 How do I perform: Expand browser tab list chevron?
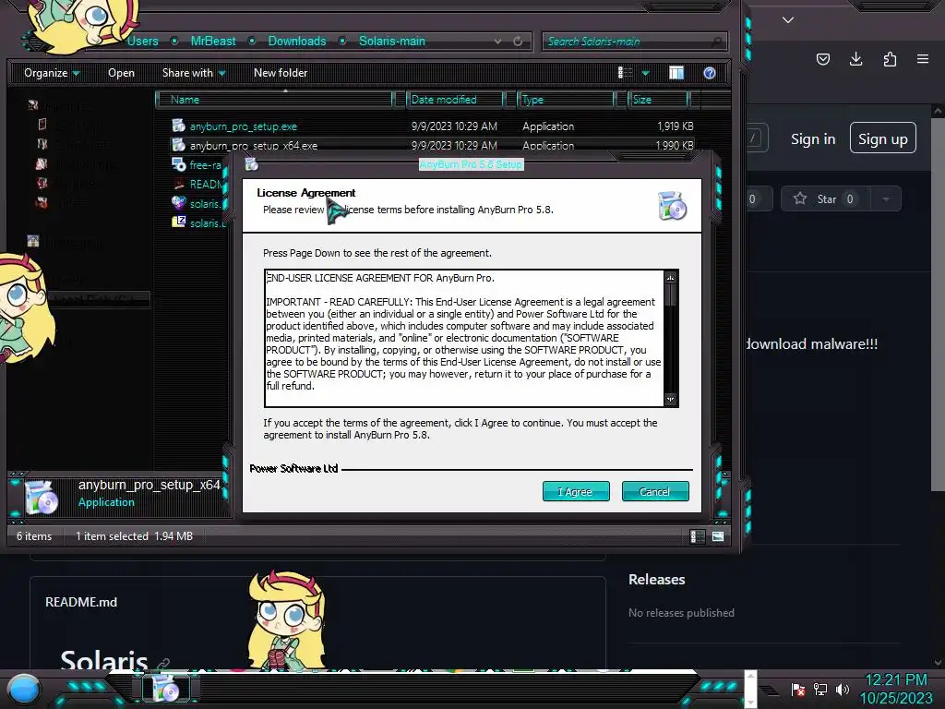click(x=788, y=20)
